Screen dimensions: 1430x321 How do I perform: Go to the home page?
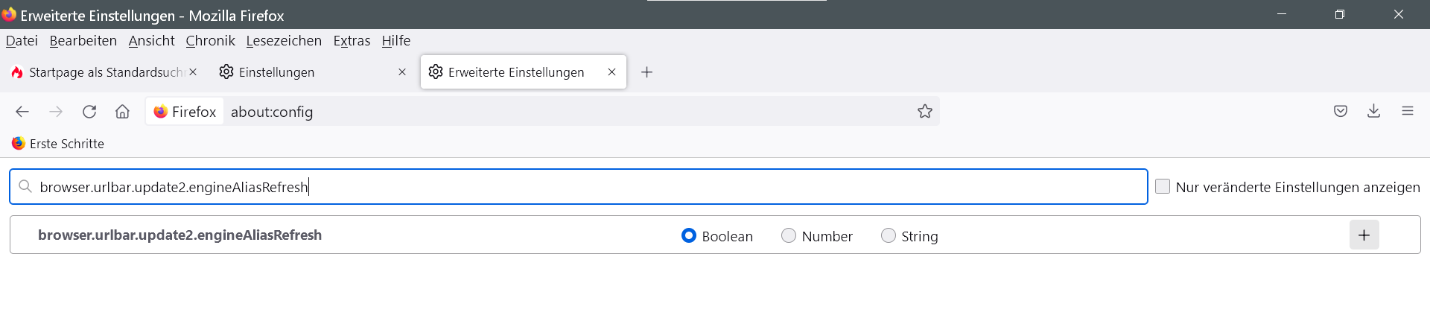(x=122, y=112)
